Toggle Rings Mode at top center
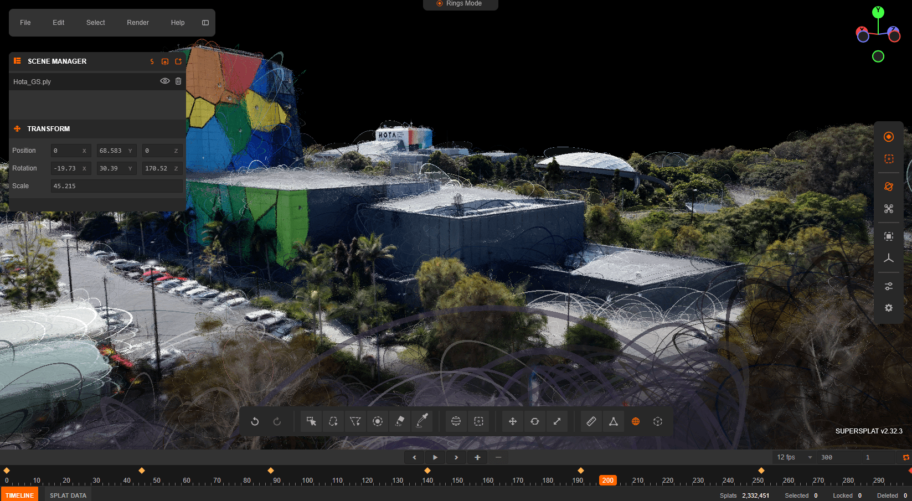The image size is (912, 501). [460, 4]
